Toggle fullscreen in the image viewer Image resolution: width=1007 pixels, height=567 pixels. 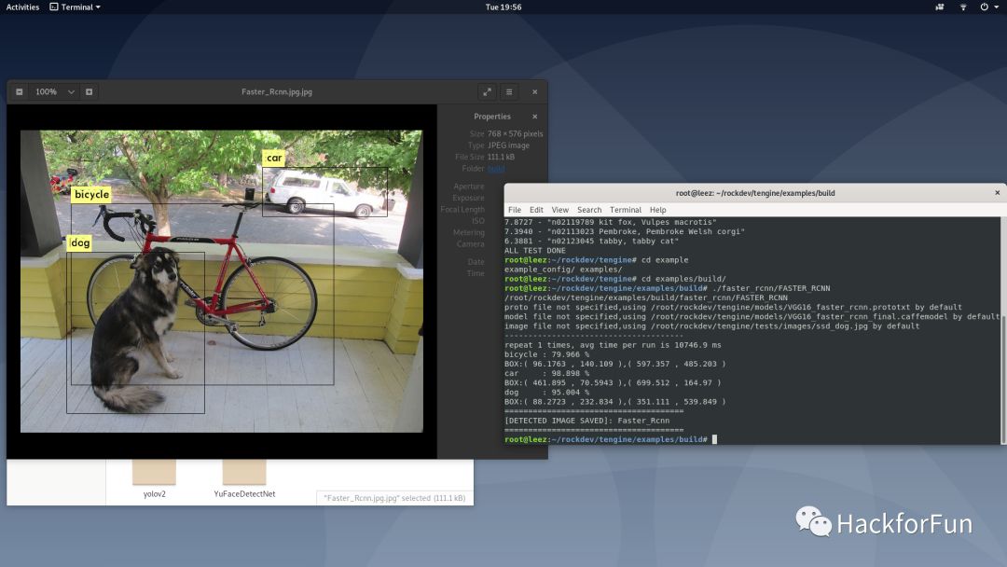click(x=488, y=91)
